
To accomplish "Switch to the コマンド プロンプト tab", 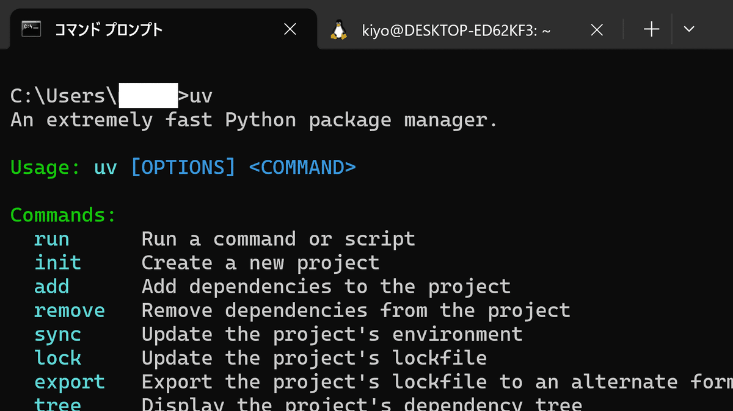I will tap(109, 29).
